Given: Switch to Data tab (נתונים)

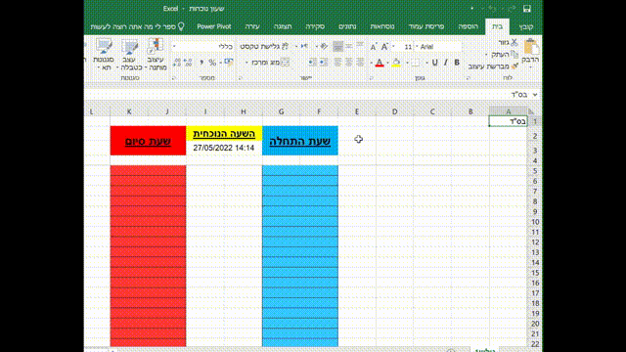Looking at the screenshot, I should (x=347, y=26).
